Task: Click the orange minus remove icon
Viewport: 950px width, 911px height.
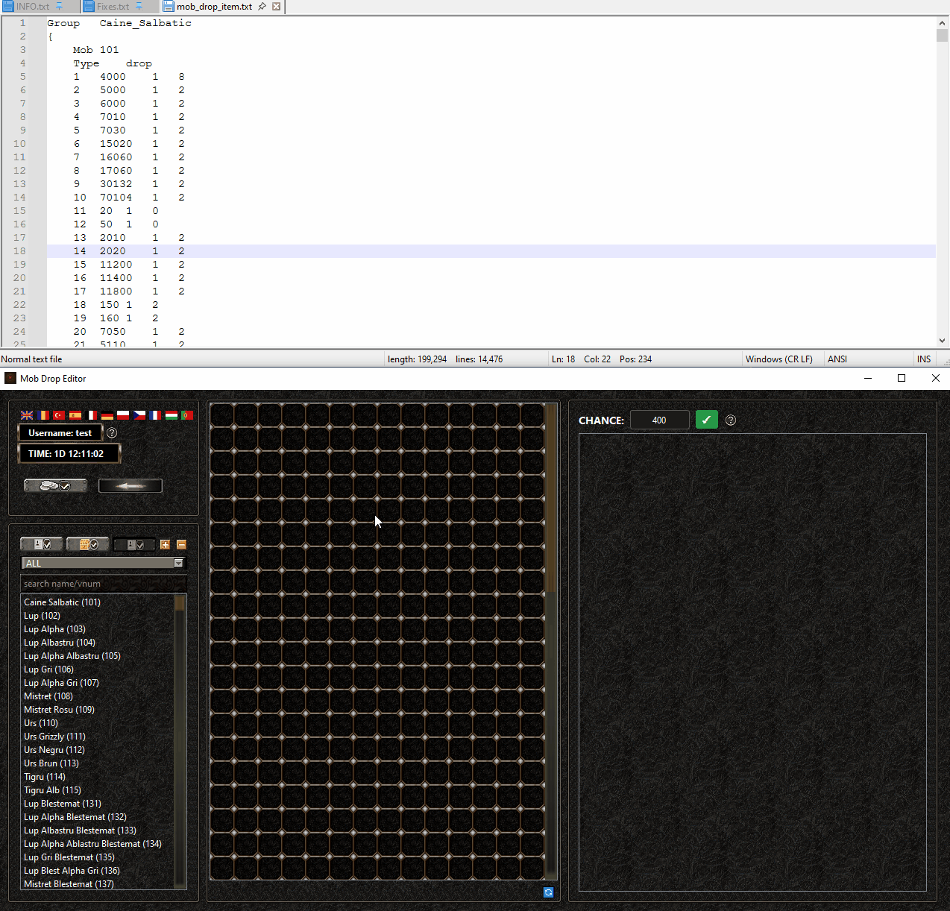Action: click(x=181, y=545)
